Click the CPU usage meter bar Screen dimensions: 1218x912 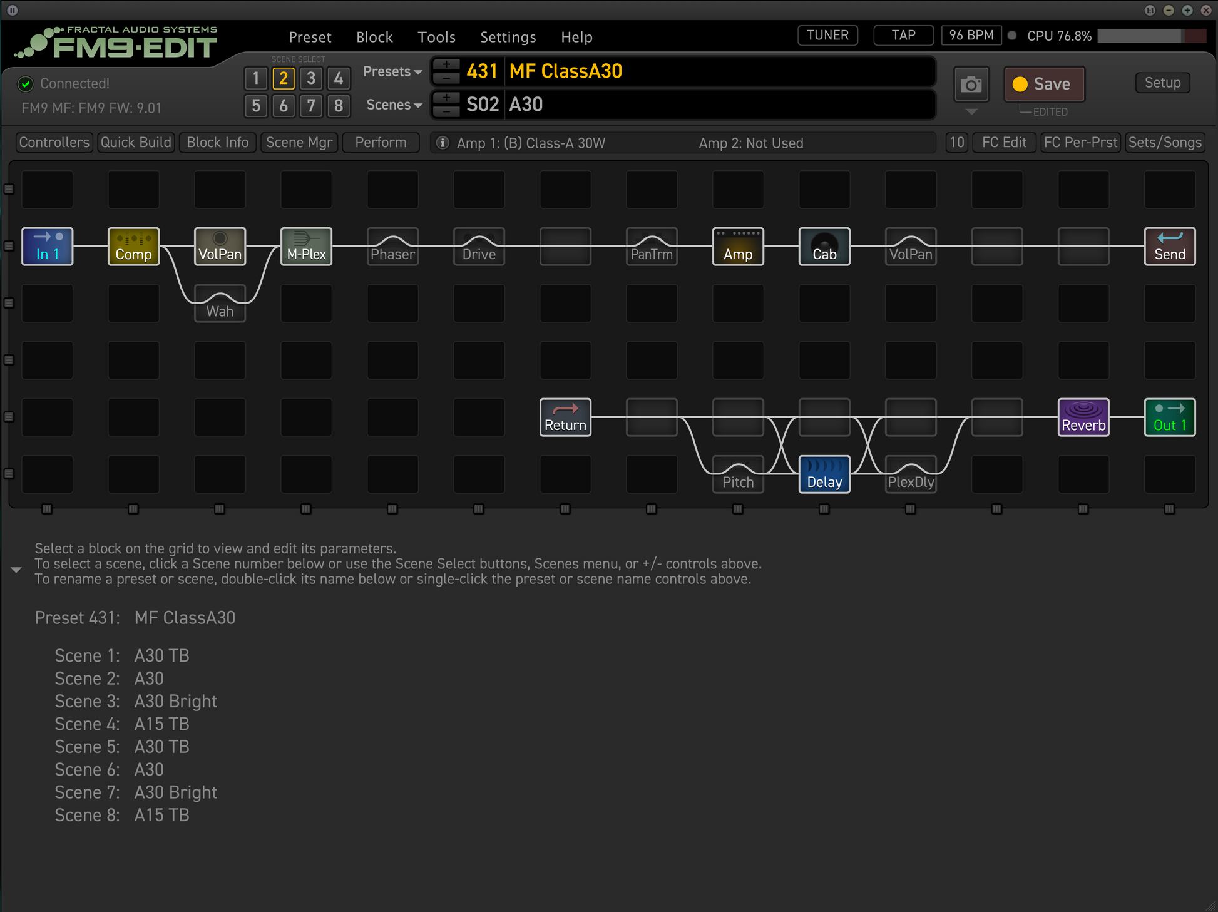(1151, 36)
